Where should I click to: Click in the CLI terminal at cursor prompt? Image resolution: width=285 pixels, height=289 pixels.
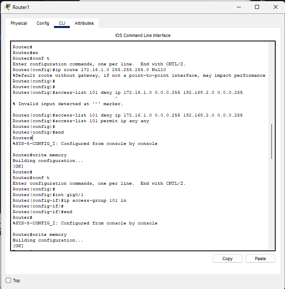point(32,138)
